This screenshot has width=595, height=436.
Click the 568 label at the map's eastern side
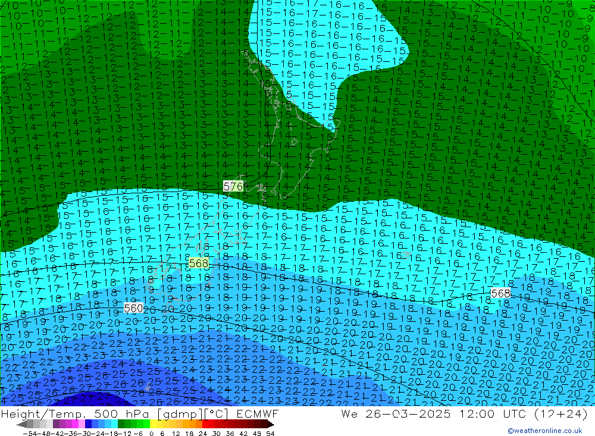(x=500, y=293)
